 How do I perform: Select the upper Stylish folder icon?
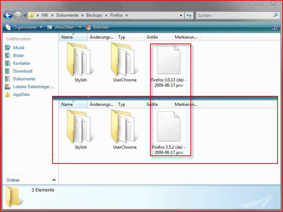coord(81,59)
